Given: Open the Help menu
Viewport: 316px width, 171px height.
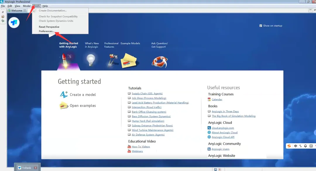Looking at the screenshot, I should (45, 6).
